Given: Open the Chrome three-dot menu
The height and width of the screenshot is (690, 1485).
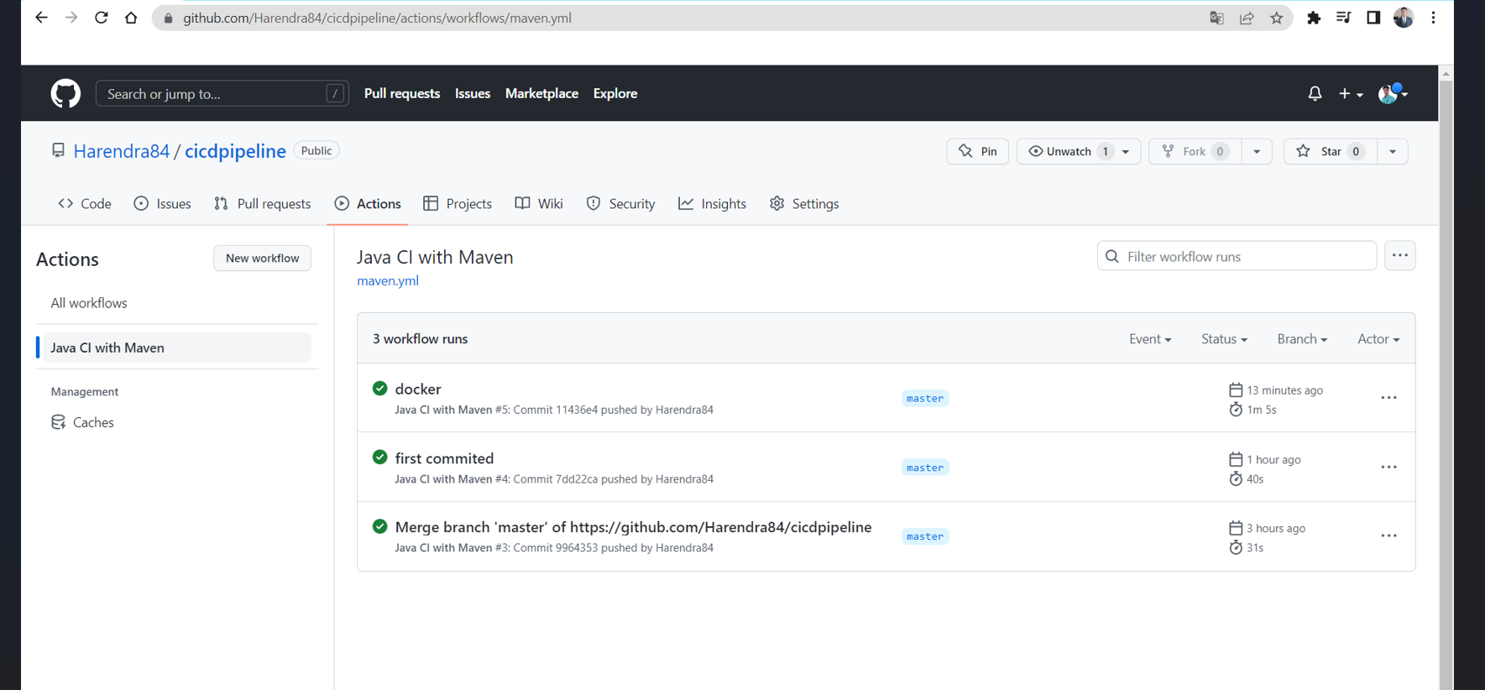Looking at the screenshot, I should (x=1433, y=18).
